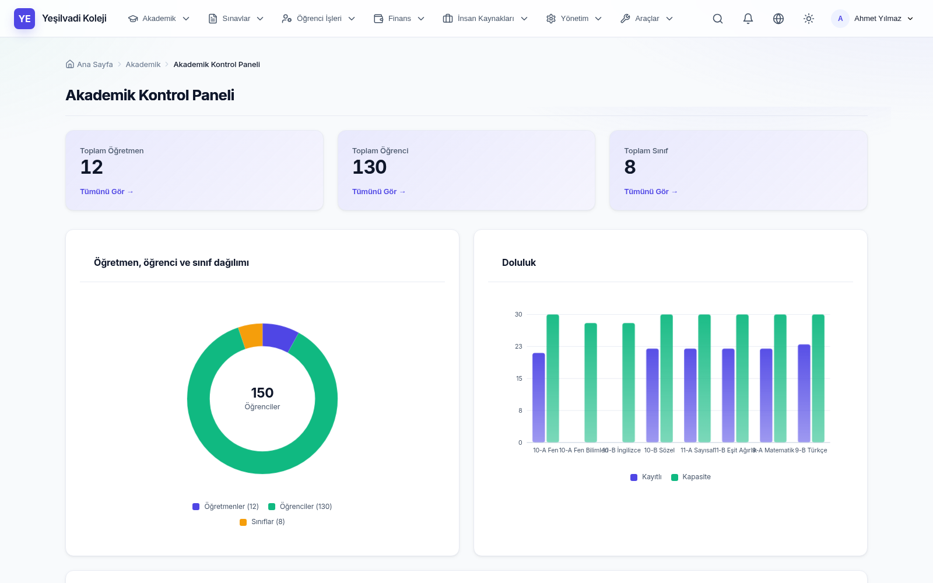Click the briefcase icon beside İnsan Kaynakları
933x583 pixels.
pyautogui.click(x=448, y=19)
